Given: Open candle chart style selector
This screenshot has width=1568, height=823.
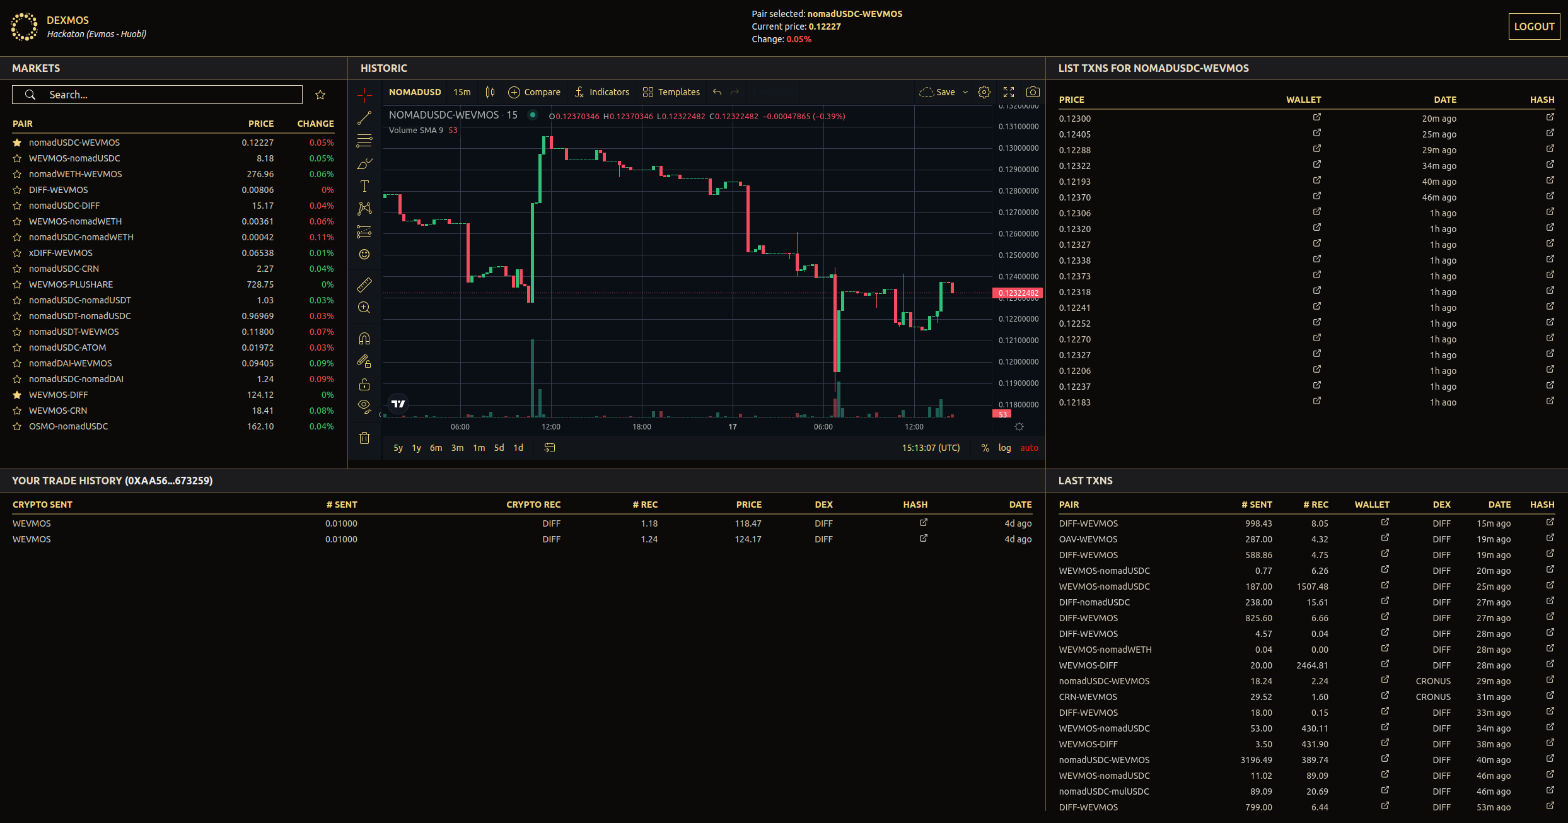Looking at the screenshot, I should (490, 92).
